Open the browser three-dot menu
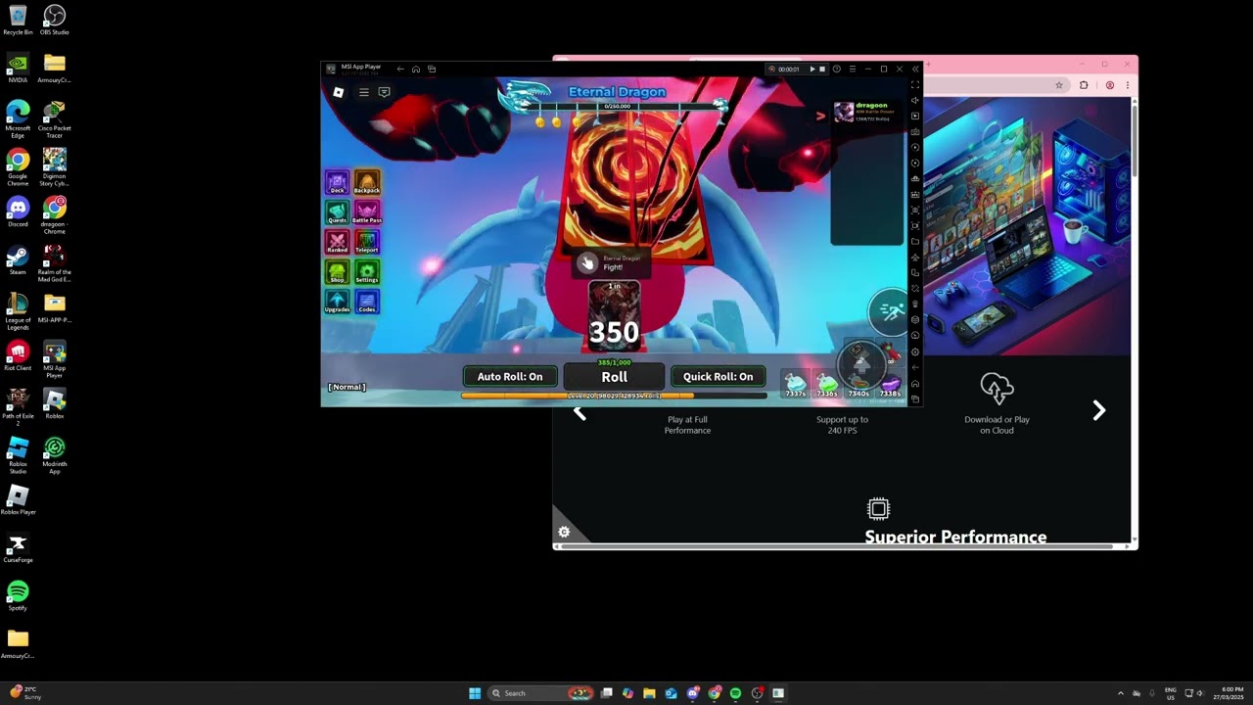 [1128, 85]
